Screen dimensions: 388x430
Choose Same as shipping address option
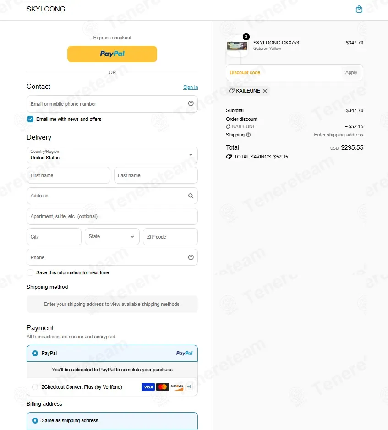coord(112,420)
